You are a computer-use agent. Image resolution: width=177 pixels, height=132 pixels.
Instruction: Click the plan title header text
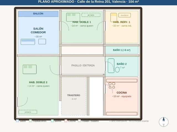[88, 2]
